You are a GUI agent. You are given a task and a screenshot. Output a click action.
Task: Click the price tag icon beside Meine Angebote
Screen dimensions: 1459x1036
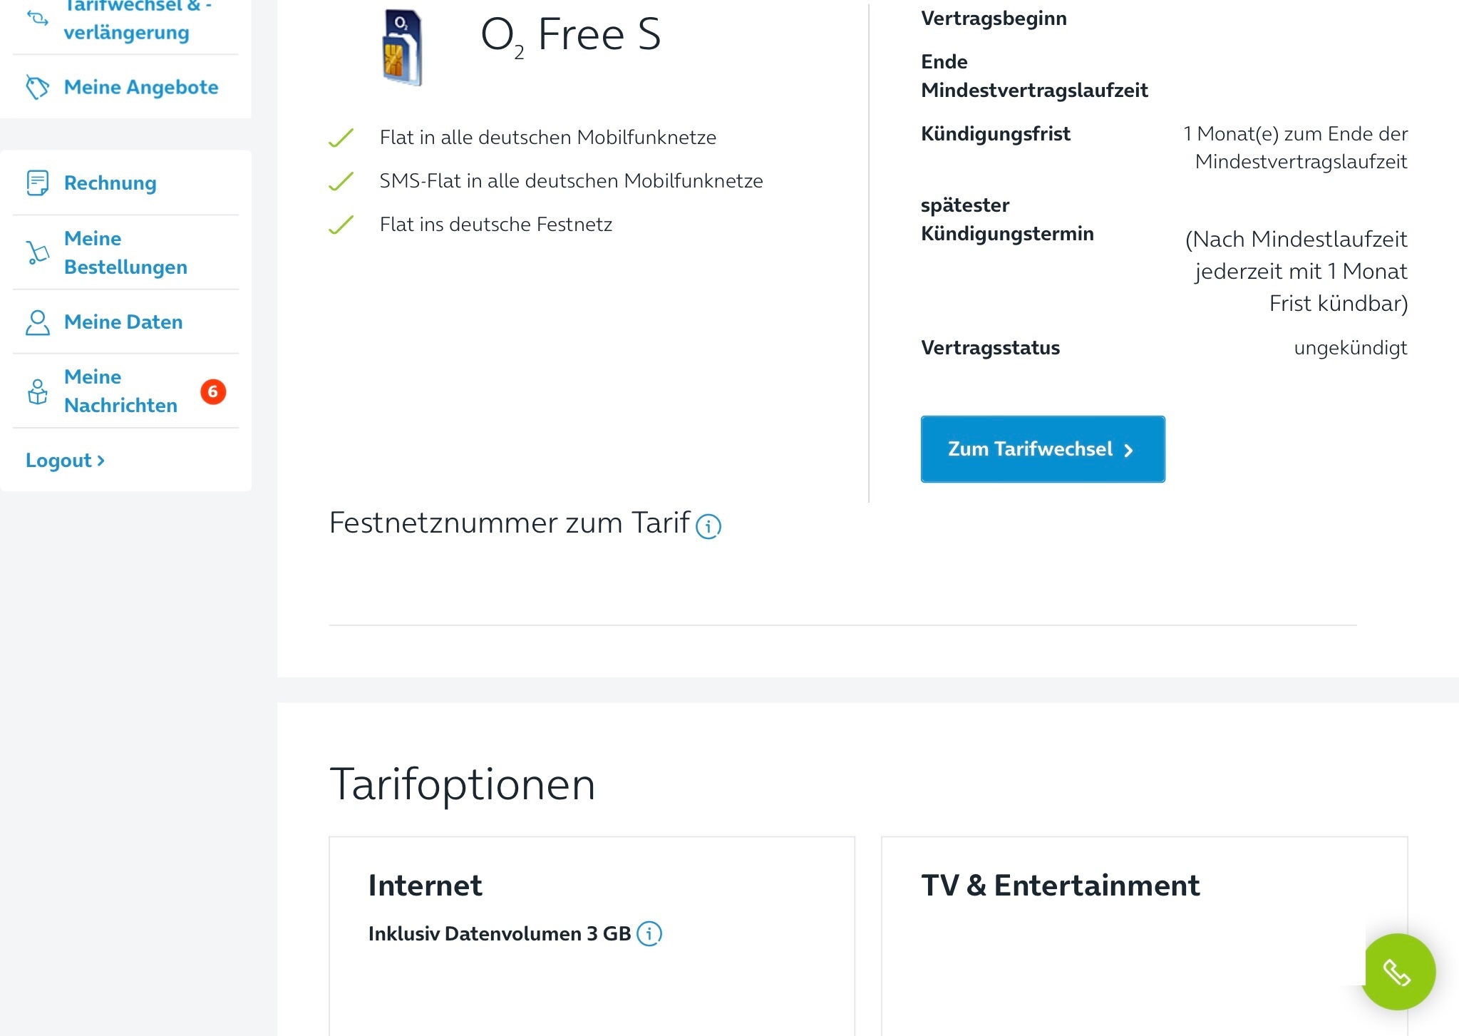(x=38, y=87)
